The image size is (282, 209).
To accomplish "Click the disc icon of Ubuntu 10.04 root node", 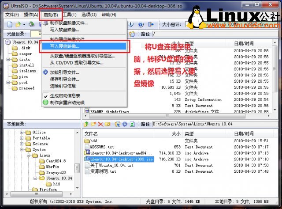I will 8,42.
